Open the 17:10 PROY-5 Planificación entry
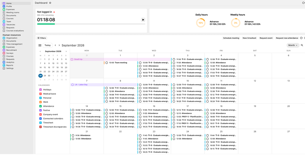305x155 pixels. tap(188, 123)
